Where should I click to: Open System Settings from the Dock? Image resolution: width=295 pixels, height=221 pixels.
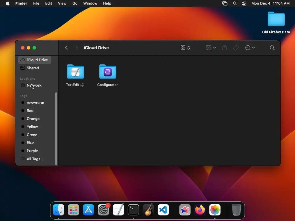pyautogui.click(x=103, y=210)
